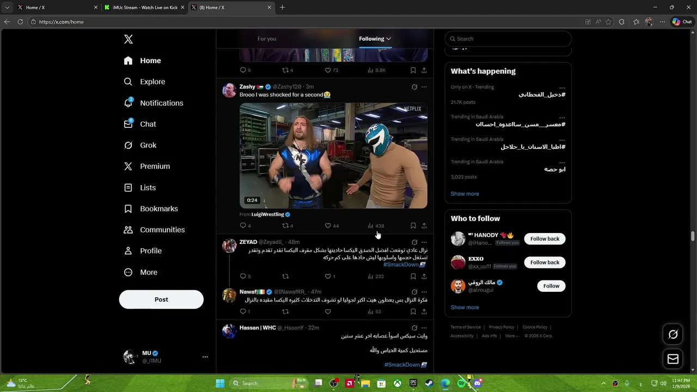Screen dimensions: 697x392
Task: Open more options on ZEYAD's post
Action: (x=424, y=242)
